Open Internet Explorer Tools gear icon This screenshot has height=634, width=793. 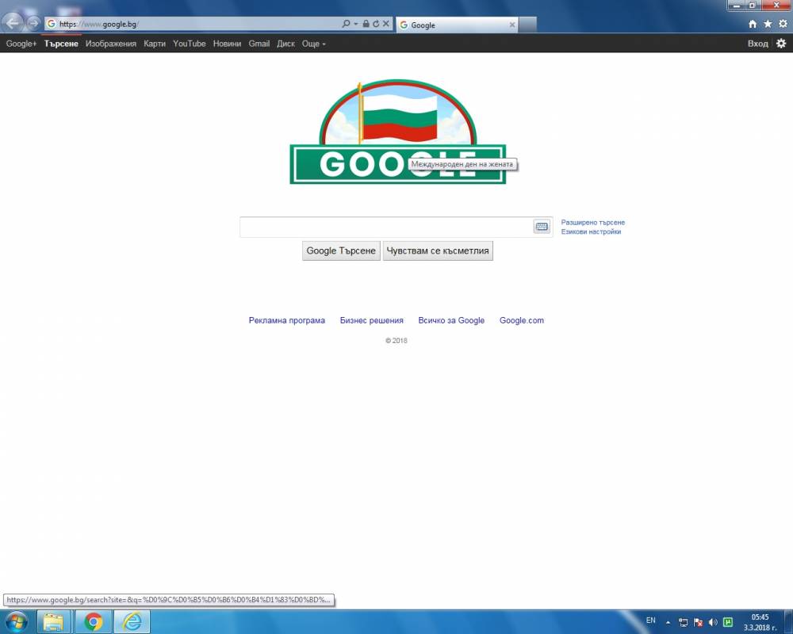coord(783,24)
